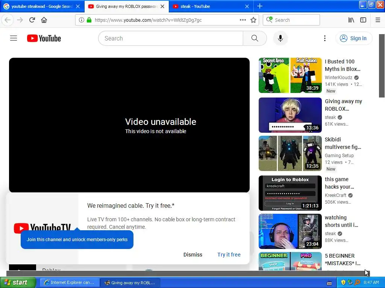Open the Skibidi multiverse video thumbnail
Image resolution: width=385 pixels, height=288 pixels.
[x=290, y=153]
